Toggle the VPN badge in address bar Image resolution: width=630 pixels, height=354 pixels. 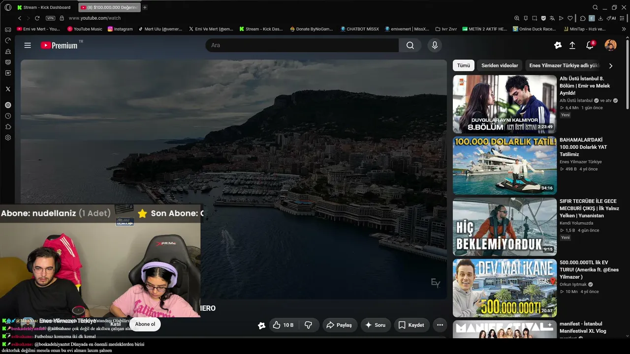50,18
